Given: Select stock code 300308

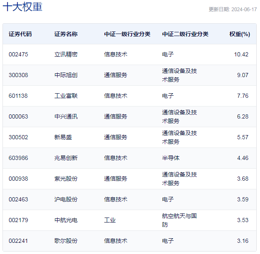Looking at the screenshot, I should [18, 75].
